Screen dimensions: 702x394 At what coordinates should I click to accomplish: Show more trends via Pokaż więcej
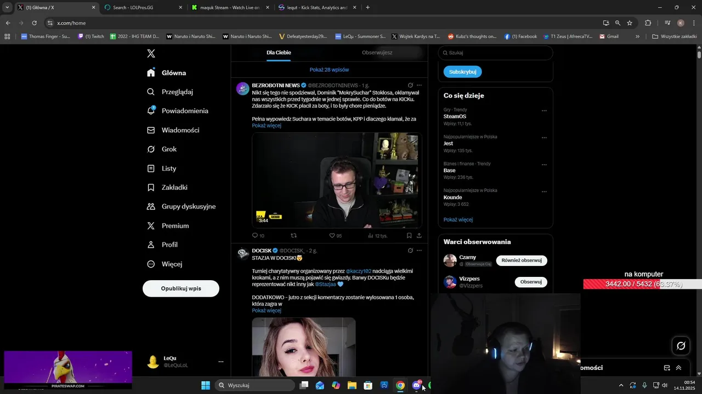(458, 220)
